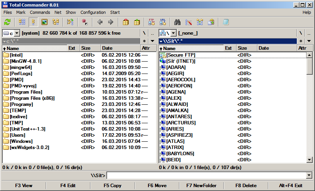The width and height of the screenshot is (315, 191).
Task: Go forward with right arrow icon
Action: pos(111,22)
